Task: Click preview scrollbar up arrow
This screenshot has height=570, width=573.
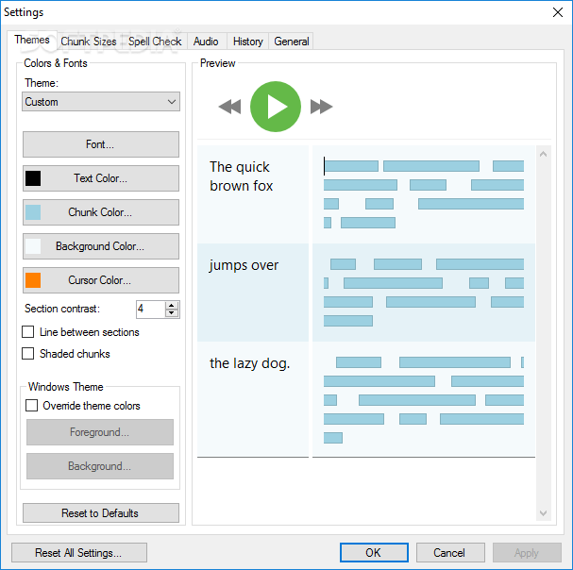Action: [544, 154]
